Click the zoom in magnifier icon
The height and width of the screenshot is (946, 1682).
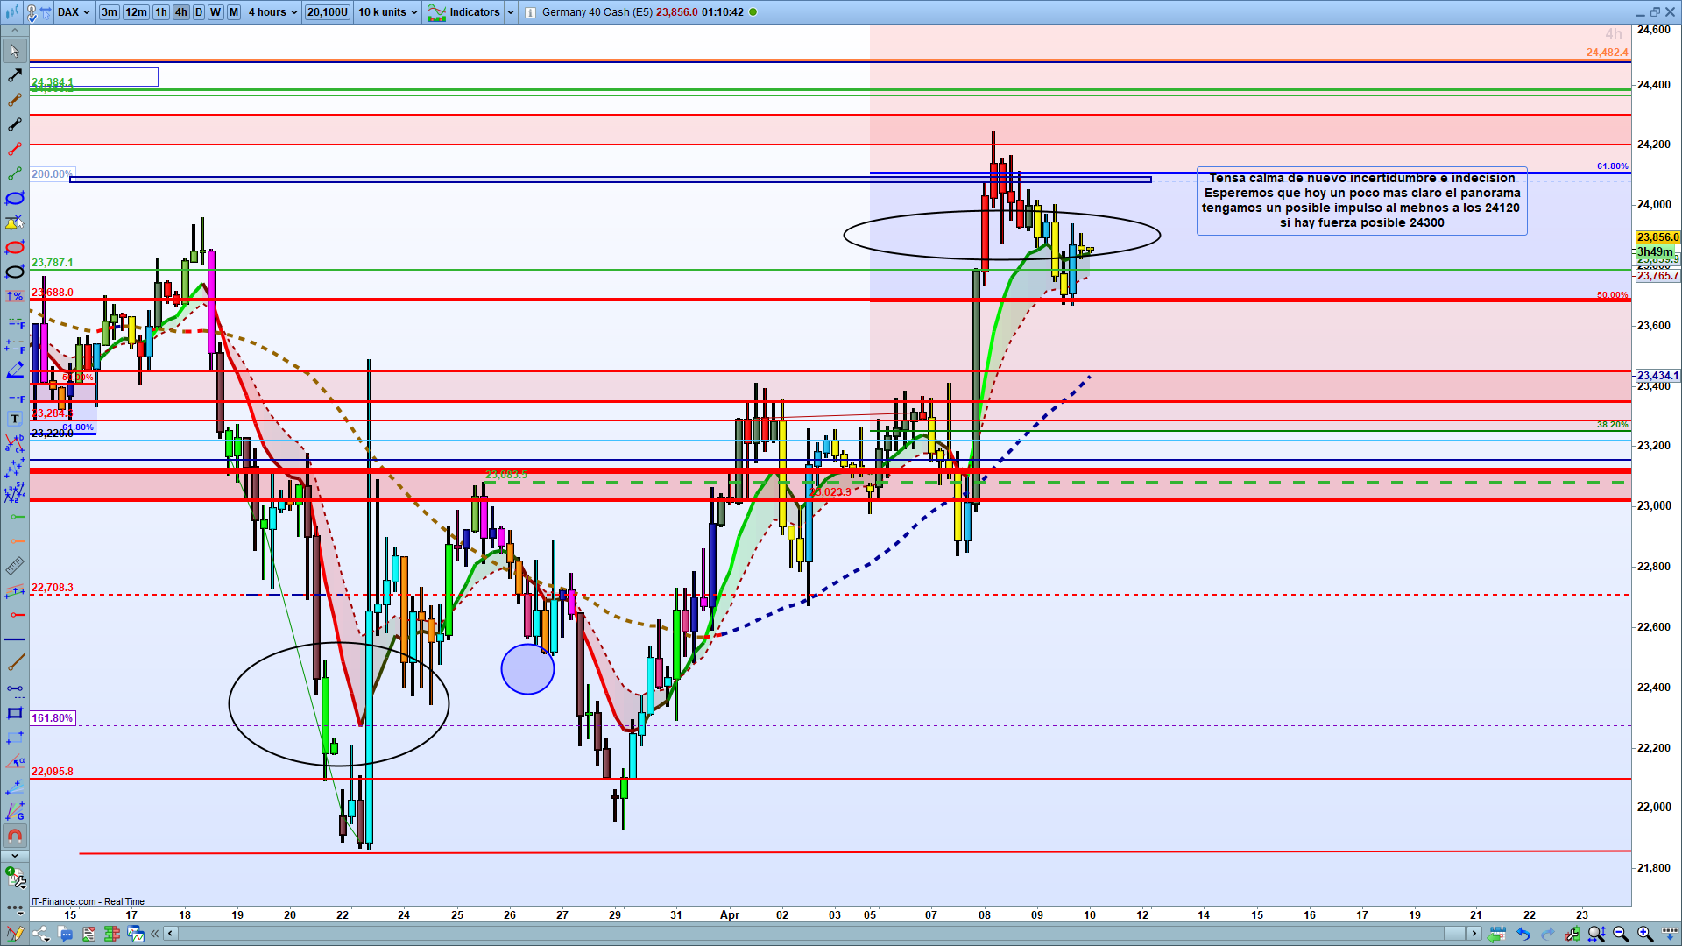[1644, 934]
